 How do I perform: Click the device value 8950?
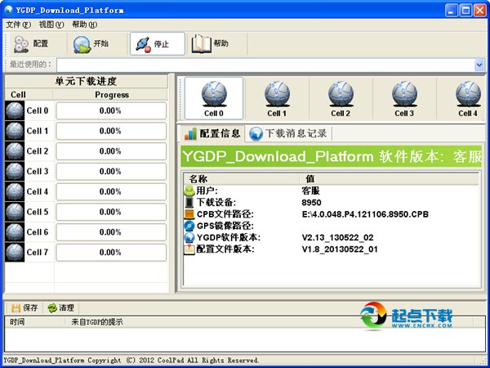tap(311, 203)
